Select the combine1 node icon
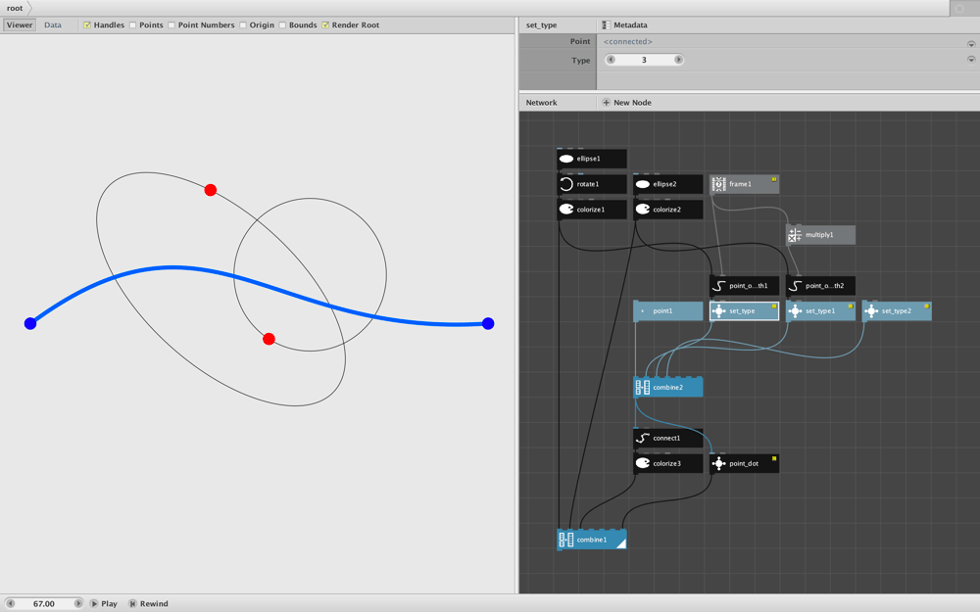 tap(566, 540)
